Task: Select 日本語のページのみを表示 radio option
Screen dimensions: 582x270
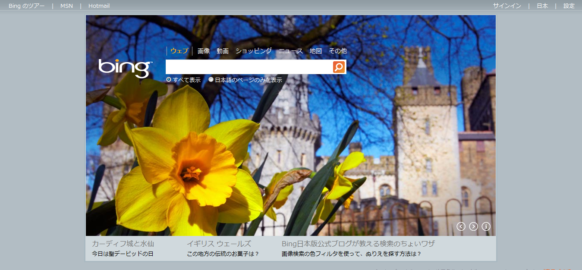Action: tap(211, 80)
